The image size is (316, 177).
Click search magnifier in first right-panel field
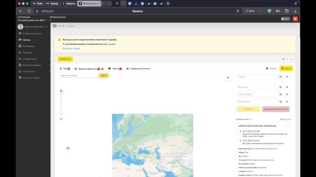pos(280,77)
